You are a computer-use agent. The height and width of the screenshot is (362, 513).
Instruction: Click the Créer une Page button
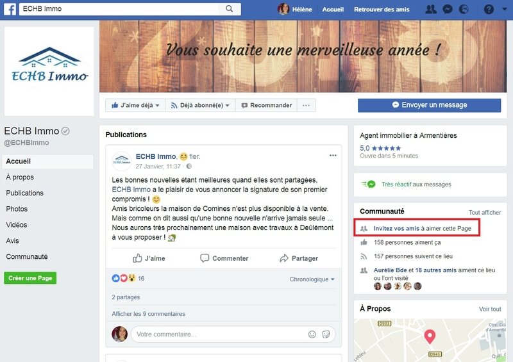(x=30, y=278)
